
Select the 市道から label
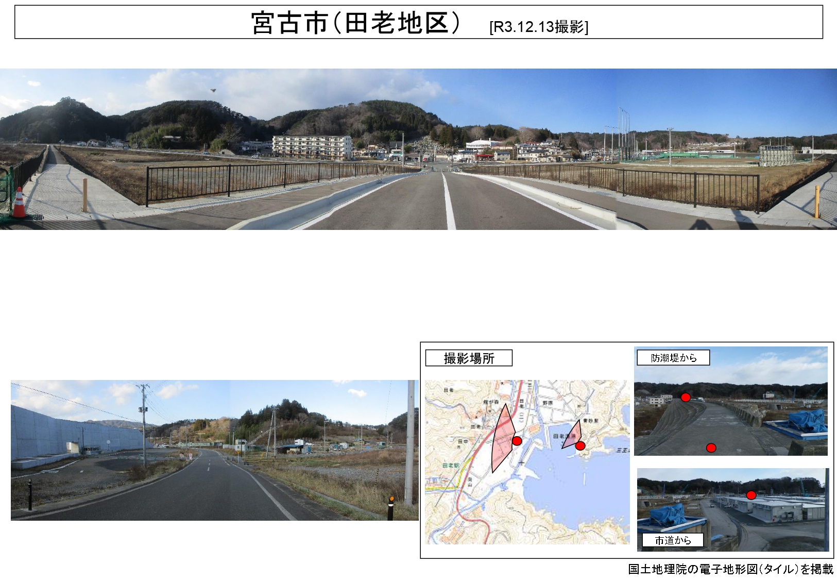pos(673,540)
